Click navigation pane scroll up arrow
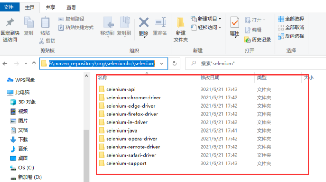 pos(87,76)
